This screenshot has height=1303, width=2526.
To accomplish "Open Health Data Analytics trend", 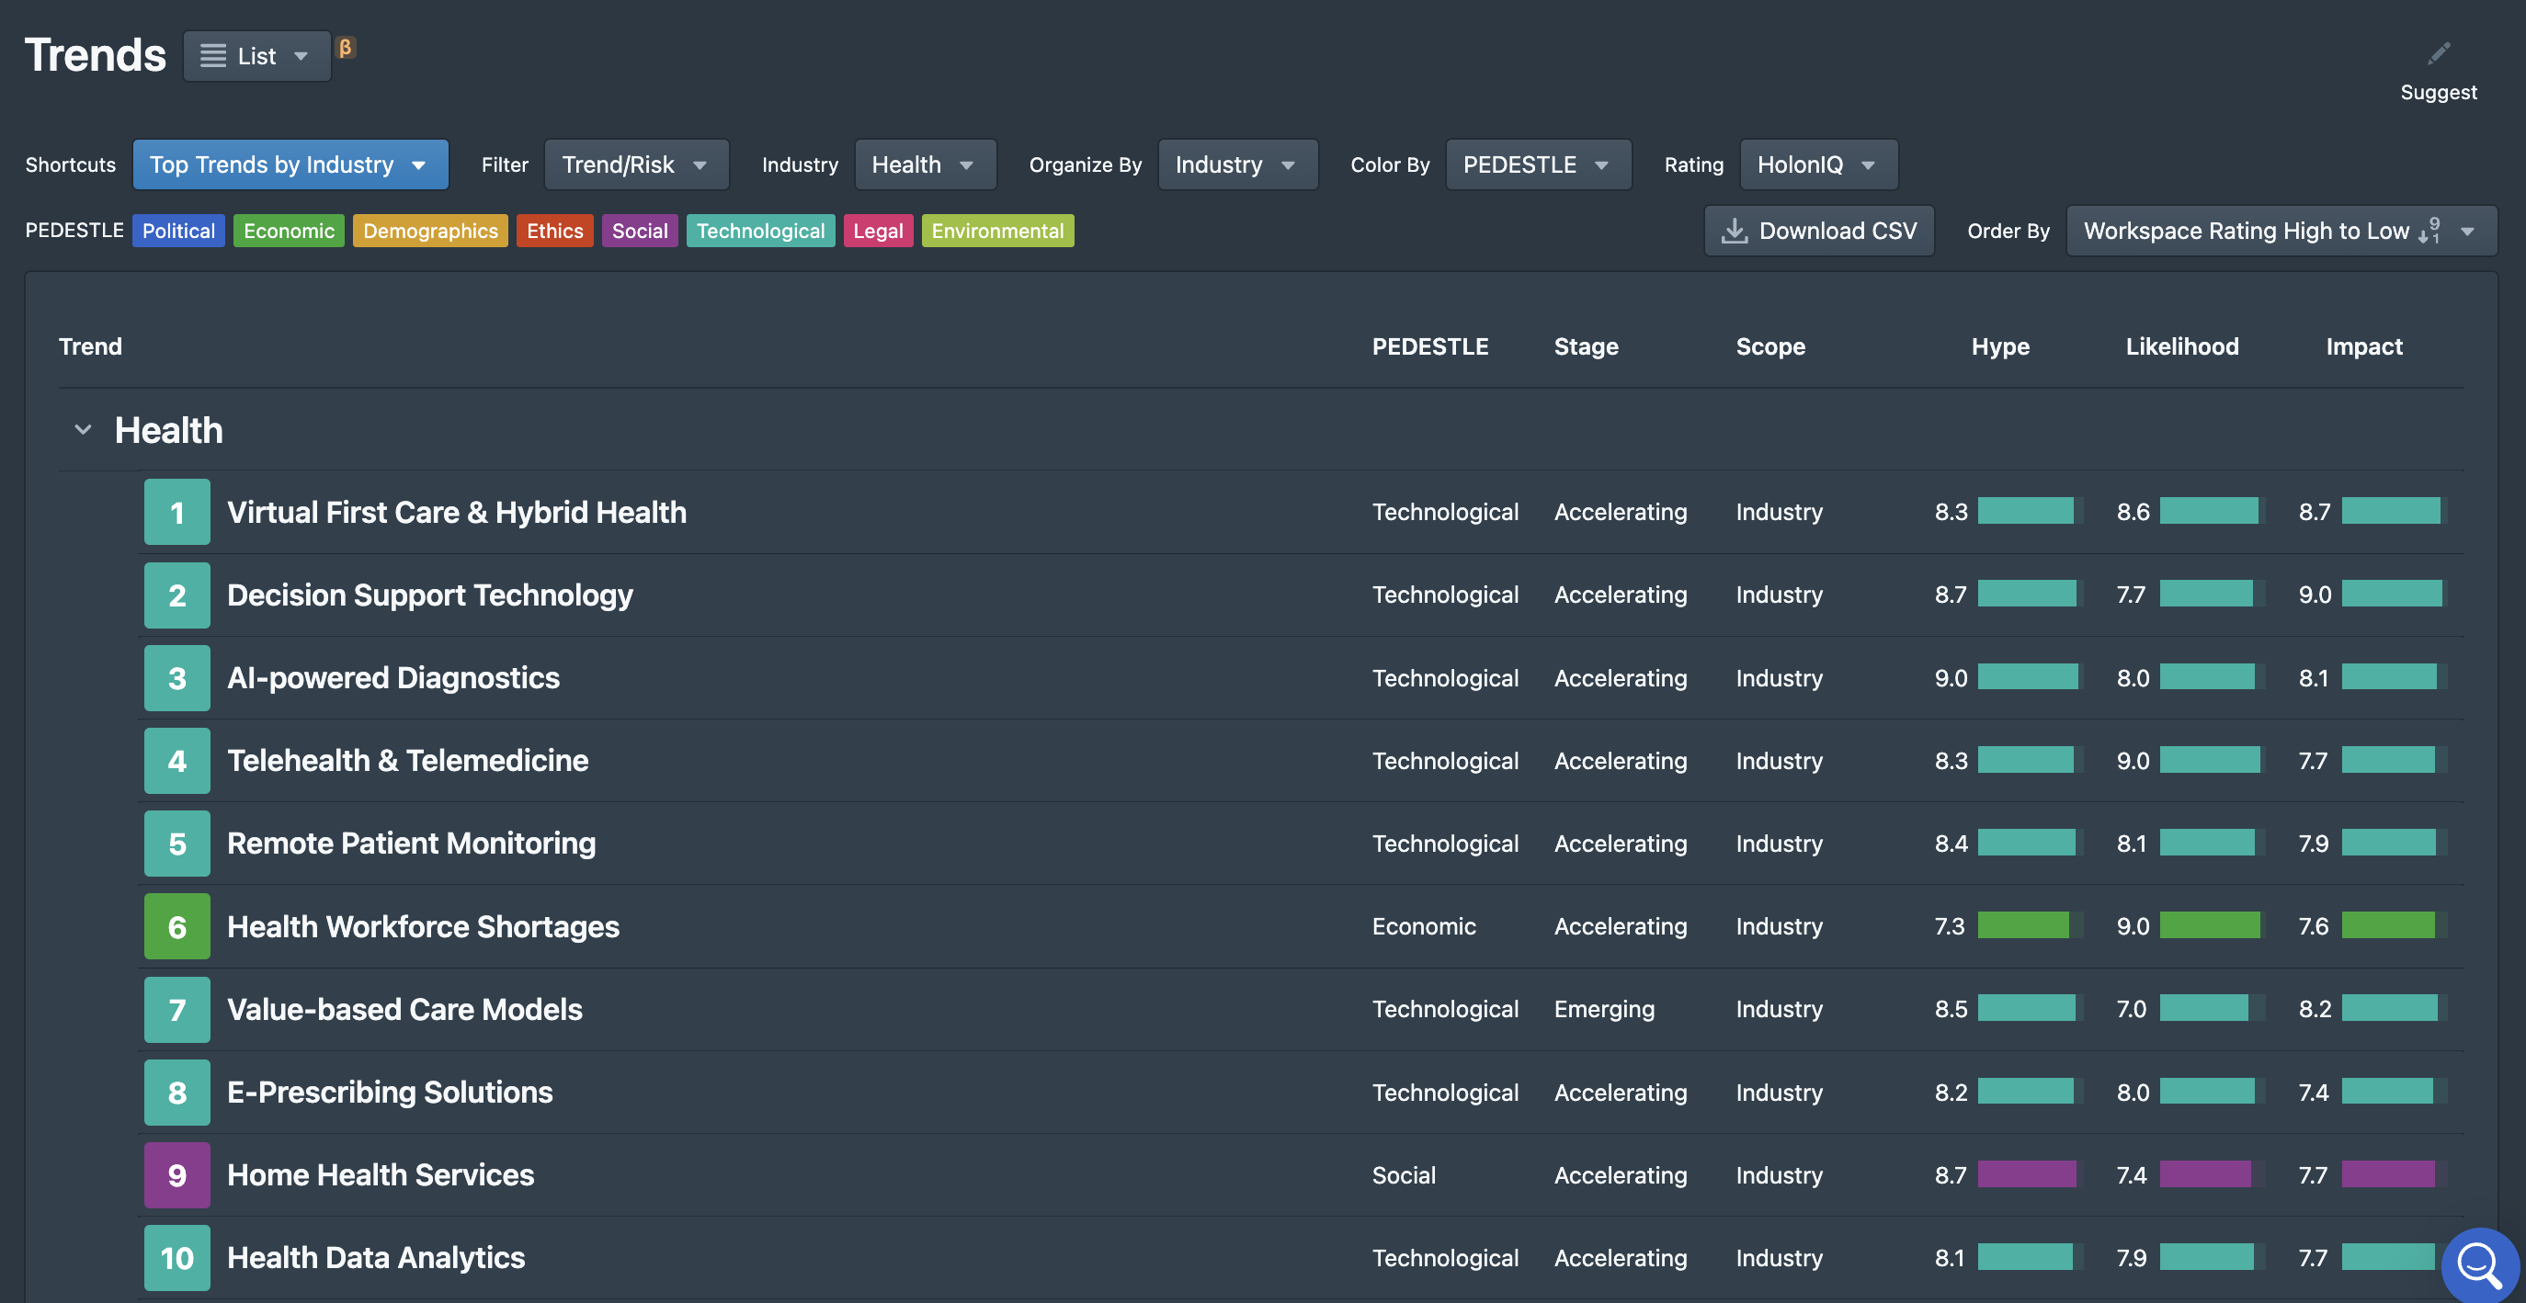I will coord(376,1258).
